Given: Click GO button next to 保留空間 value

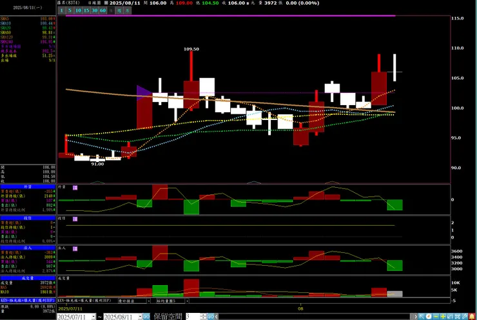Looking at the screenshot, I should 211,317.
